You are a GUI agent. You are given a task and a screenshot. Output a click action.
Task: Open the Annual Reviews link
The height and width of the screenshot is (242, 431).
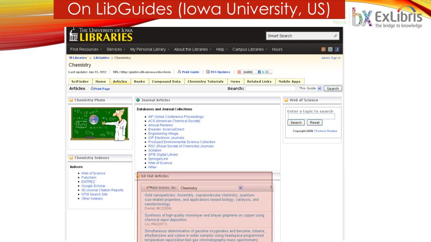[x=160, y=125]
